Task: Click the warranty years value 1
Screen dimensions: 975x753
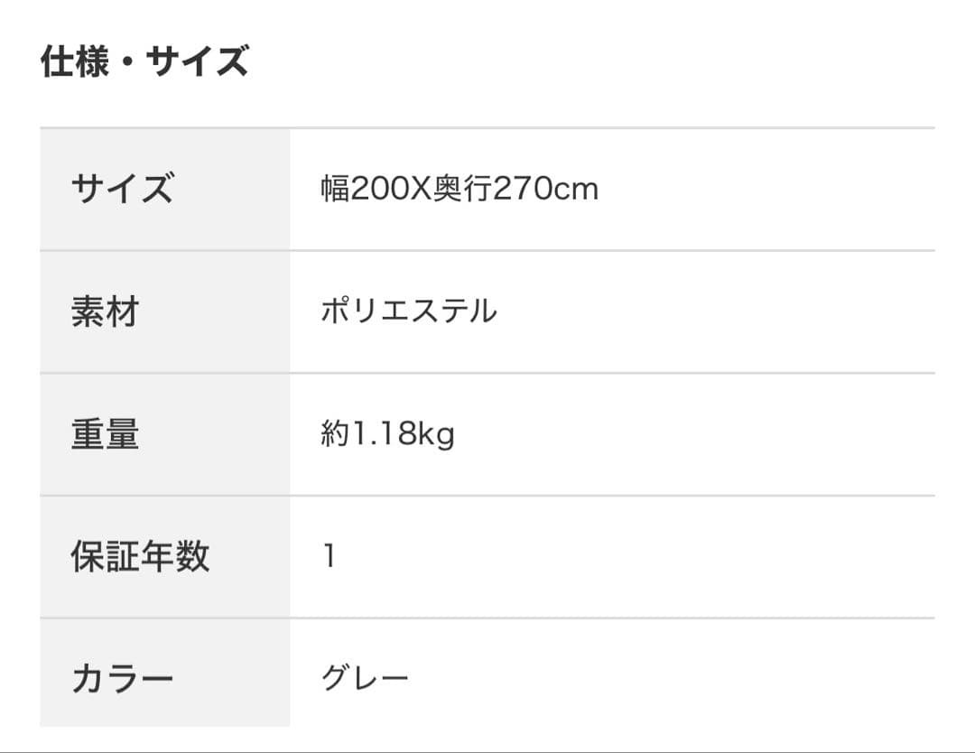Action: 330,555
